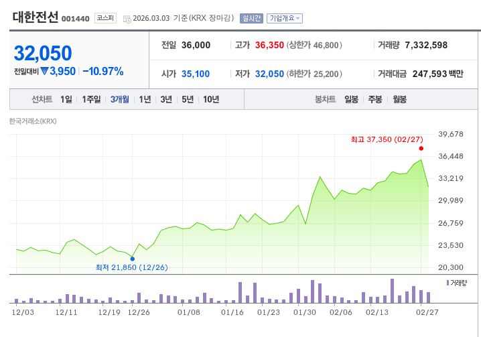Select the 1일 line chart tab
The width and height of the screenshot is (481, 337).
pyautogui.click(x=66, y=99)
